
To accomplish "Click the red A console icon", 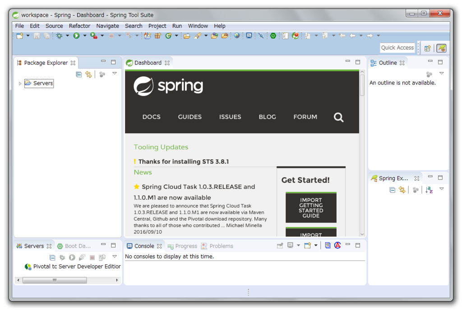I will pos(337,245).
